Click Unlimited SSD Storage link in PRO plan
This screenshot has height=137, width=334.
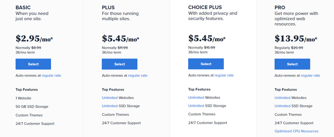282,106
